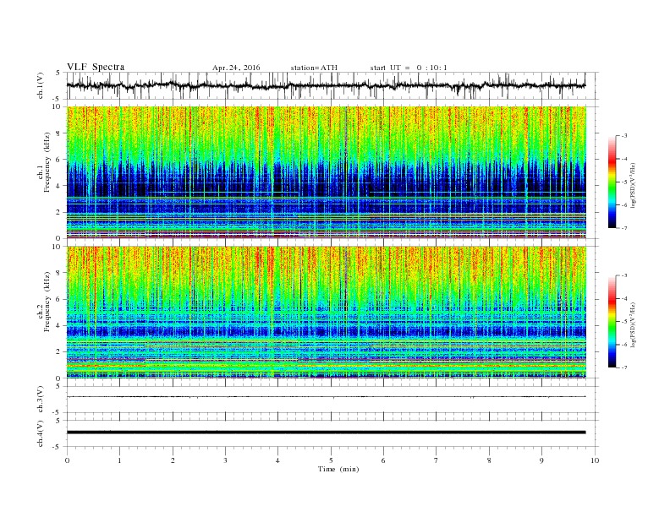Click the "10" kHz tick of ch.1 spectrogram
The width and height of the screenshot is (670, 517).
point(58,106)
